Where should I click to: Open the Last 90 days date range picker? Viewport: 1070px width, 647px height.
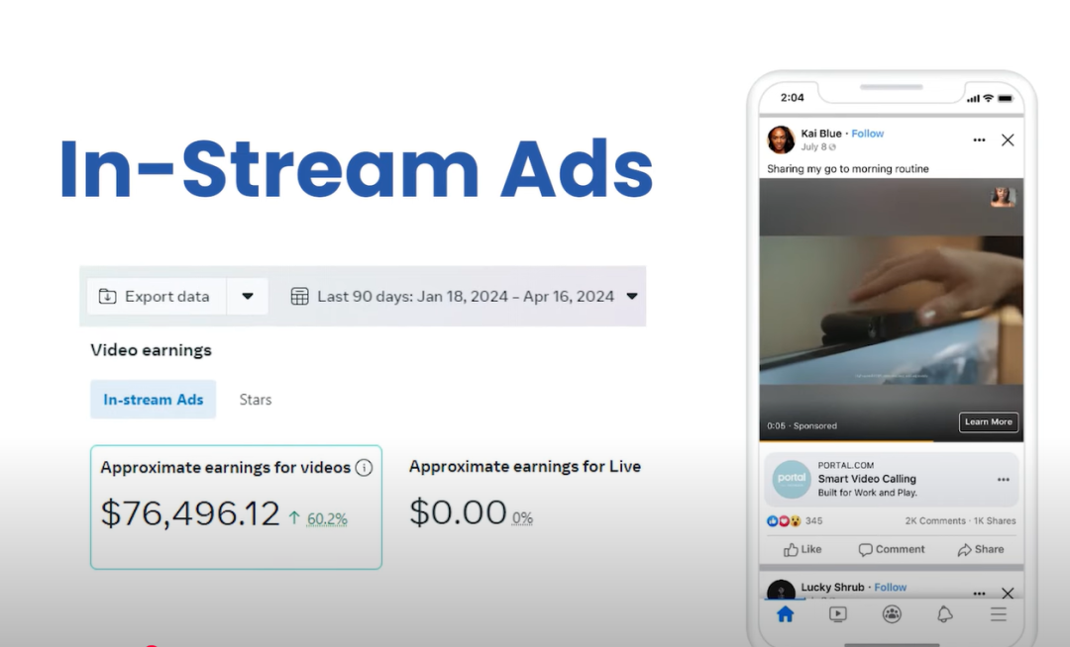point(464,297)
